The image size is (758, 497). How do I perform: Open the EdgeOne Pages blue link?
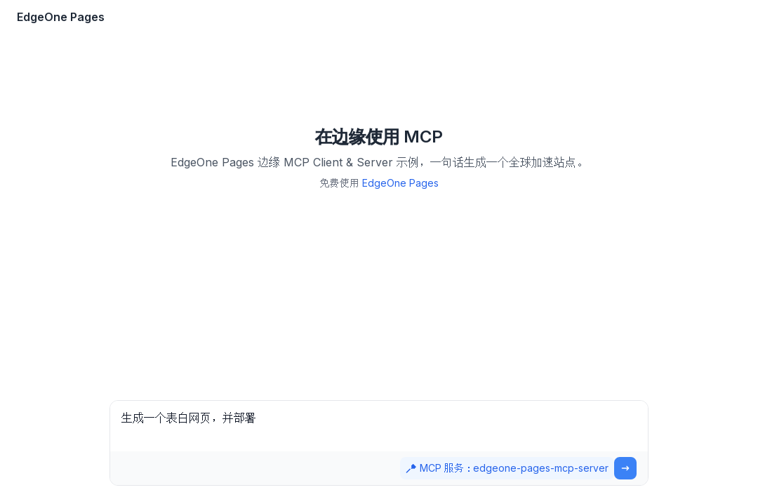[x=400, y=183]
